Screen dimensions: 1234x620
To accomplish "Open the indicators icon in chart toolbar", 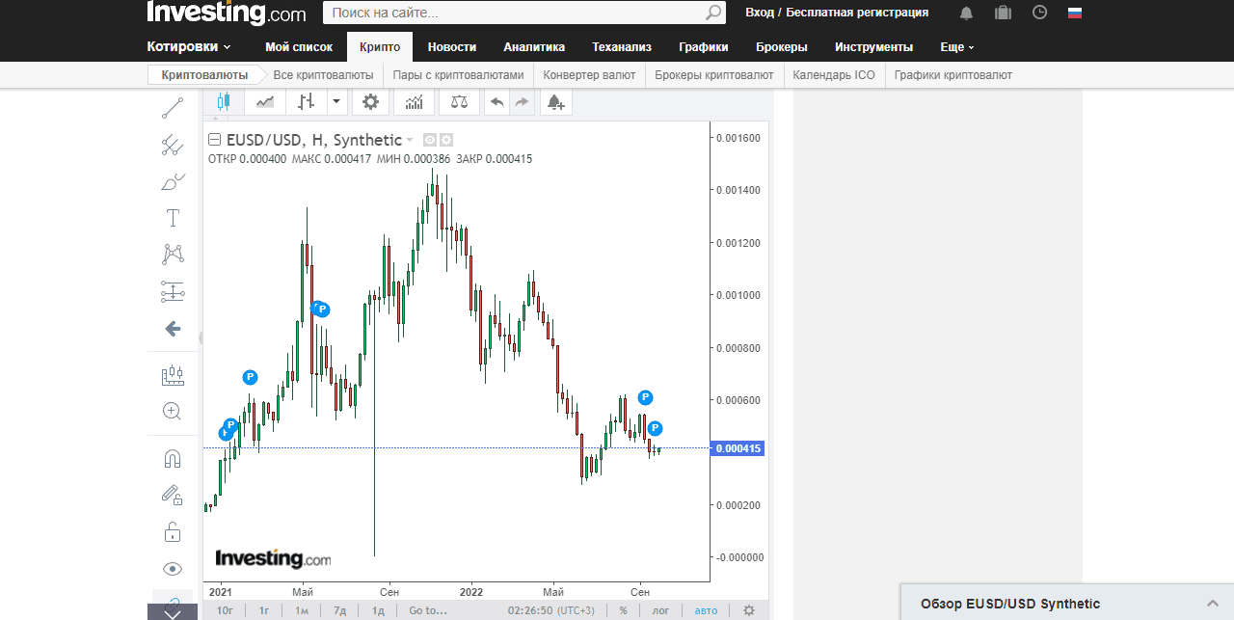I will (414, 101).
